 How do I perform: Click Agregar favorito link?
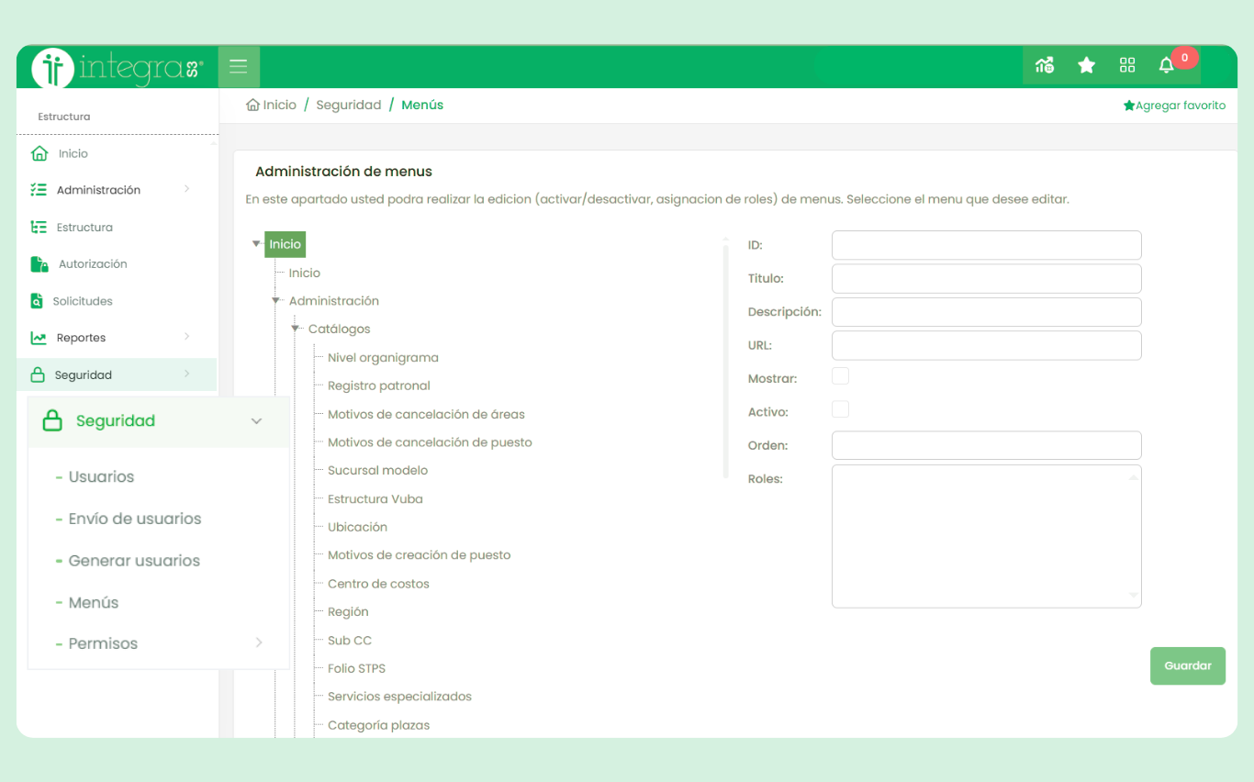[1174, 106]
